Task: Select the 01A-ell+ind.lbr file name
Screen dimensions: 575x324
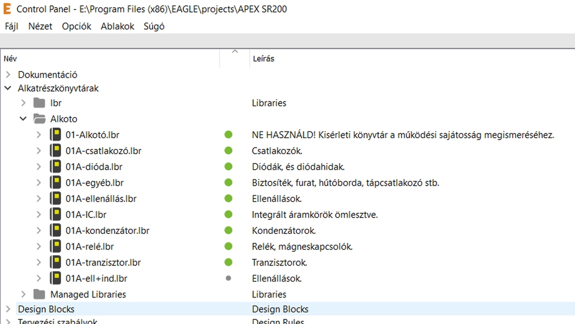Action: pyautogui.click(x=97, y=278)
